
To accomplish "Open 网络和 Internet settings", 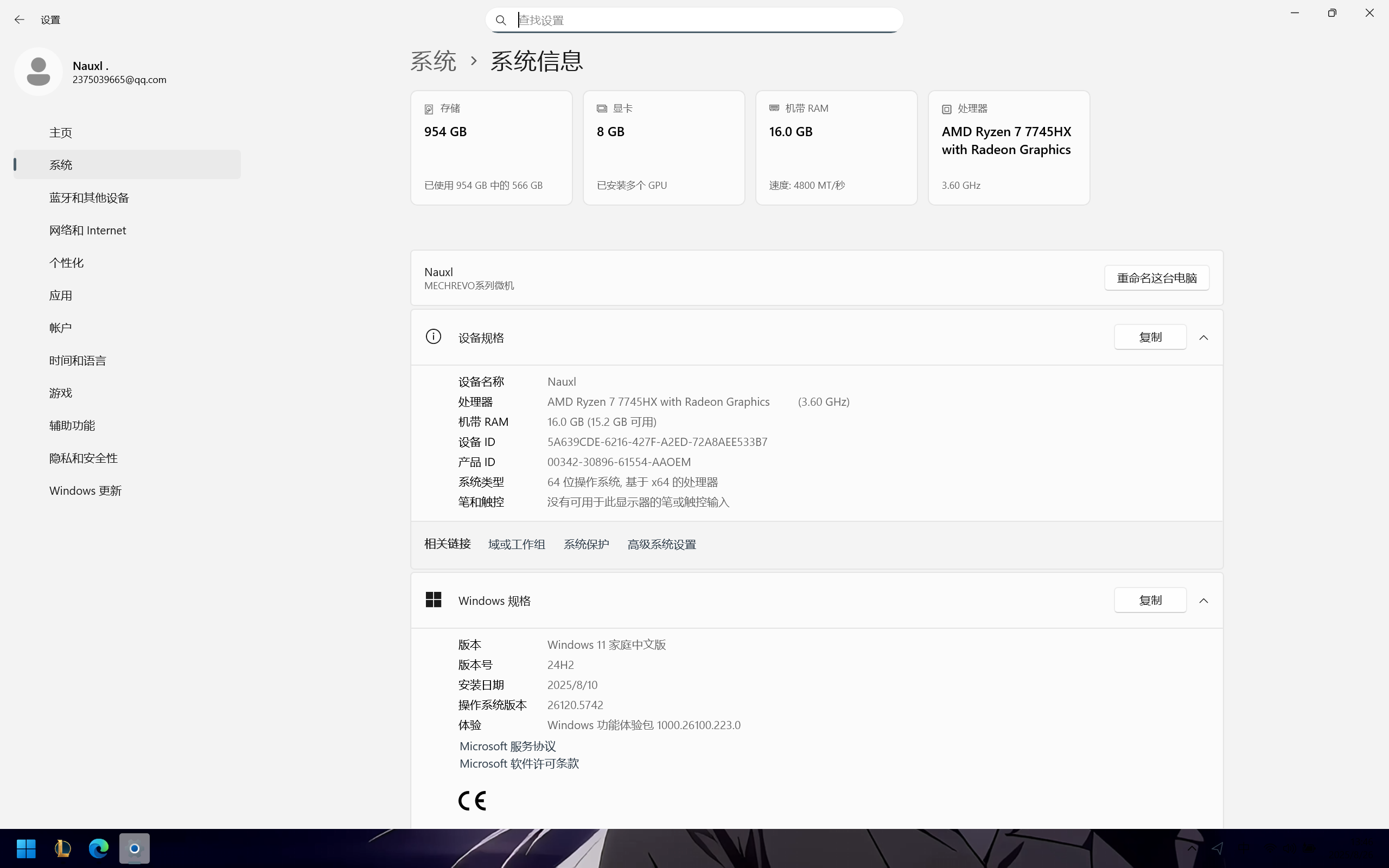I will [127, 230].
